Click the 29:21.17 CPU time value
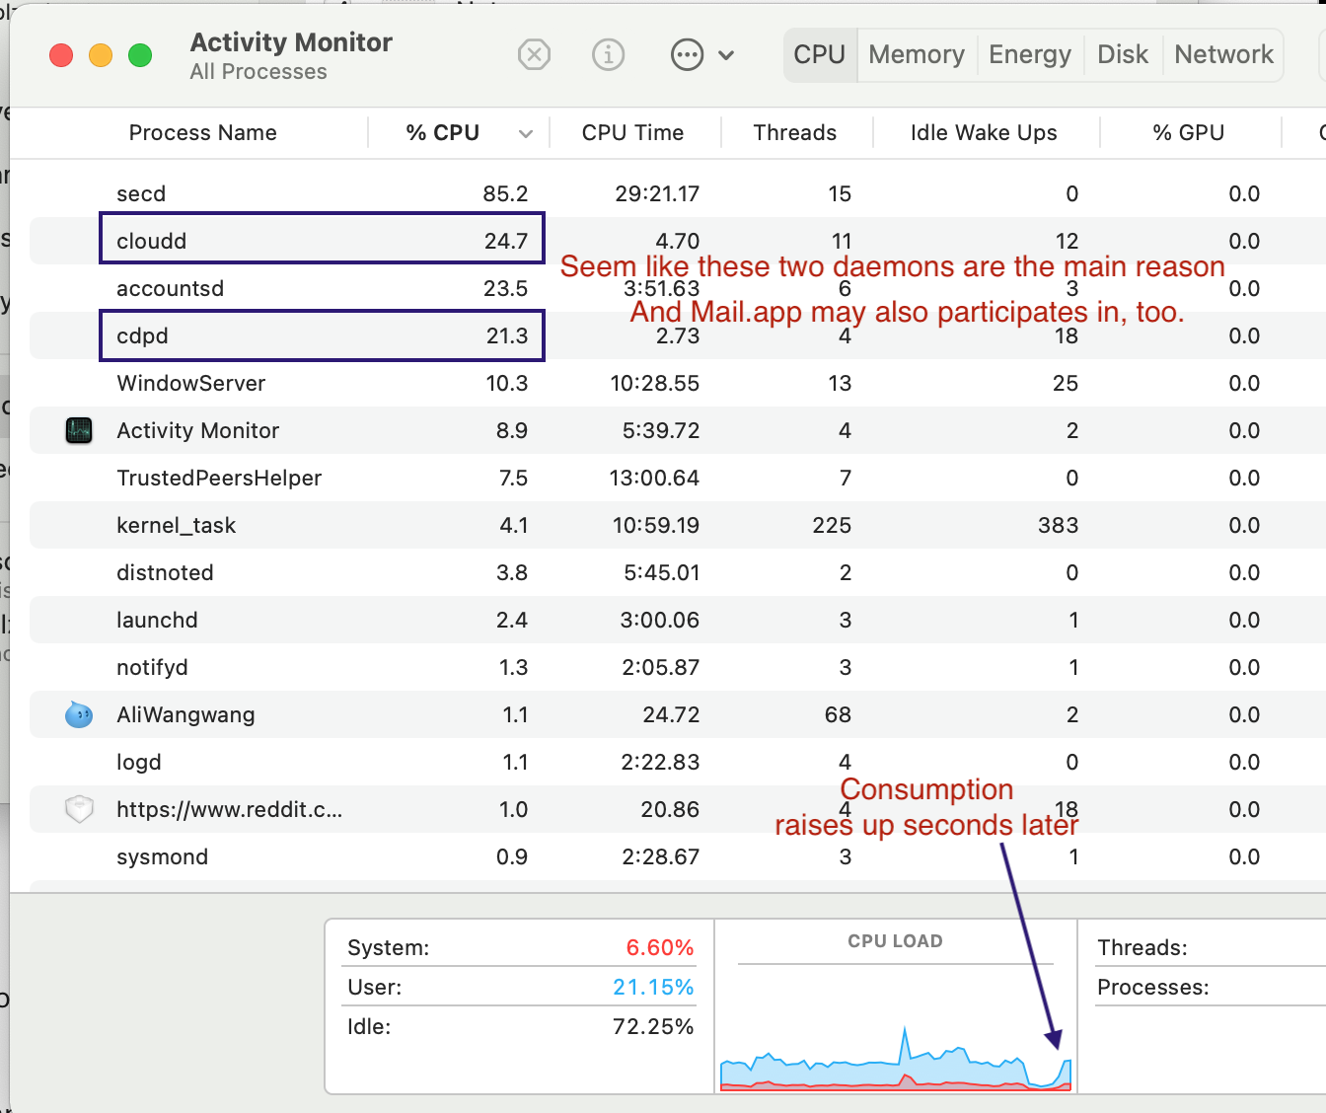This screenshot has width=1326, height=1113. 657,193
